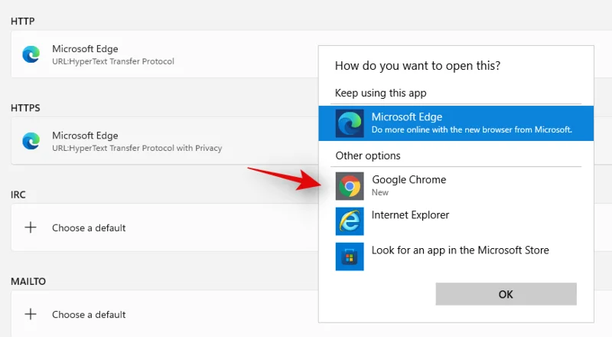
Task: Click the Internet Explorer icon
Action: pyautogui.click(x=350, y=221)
